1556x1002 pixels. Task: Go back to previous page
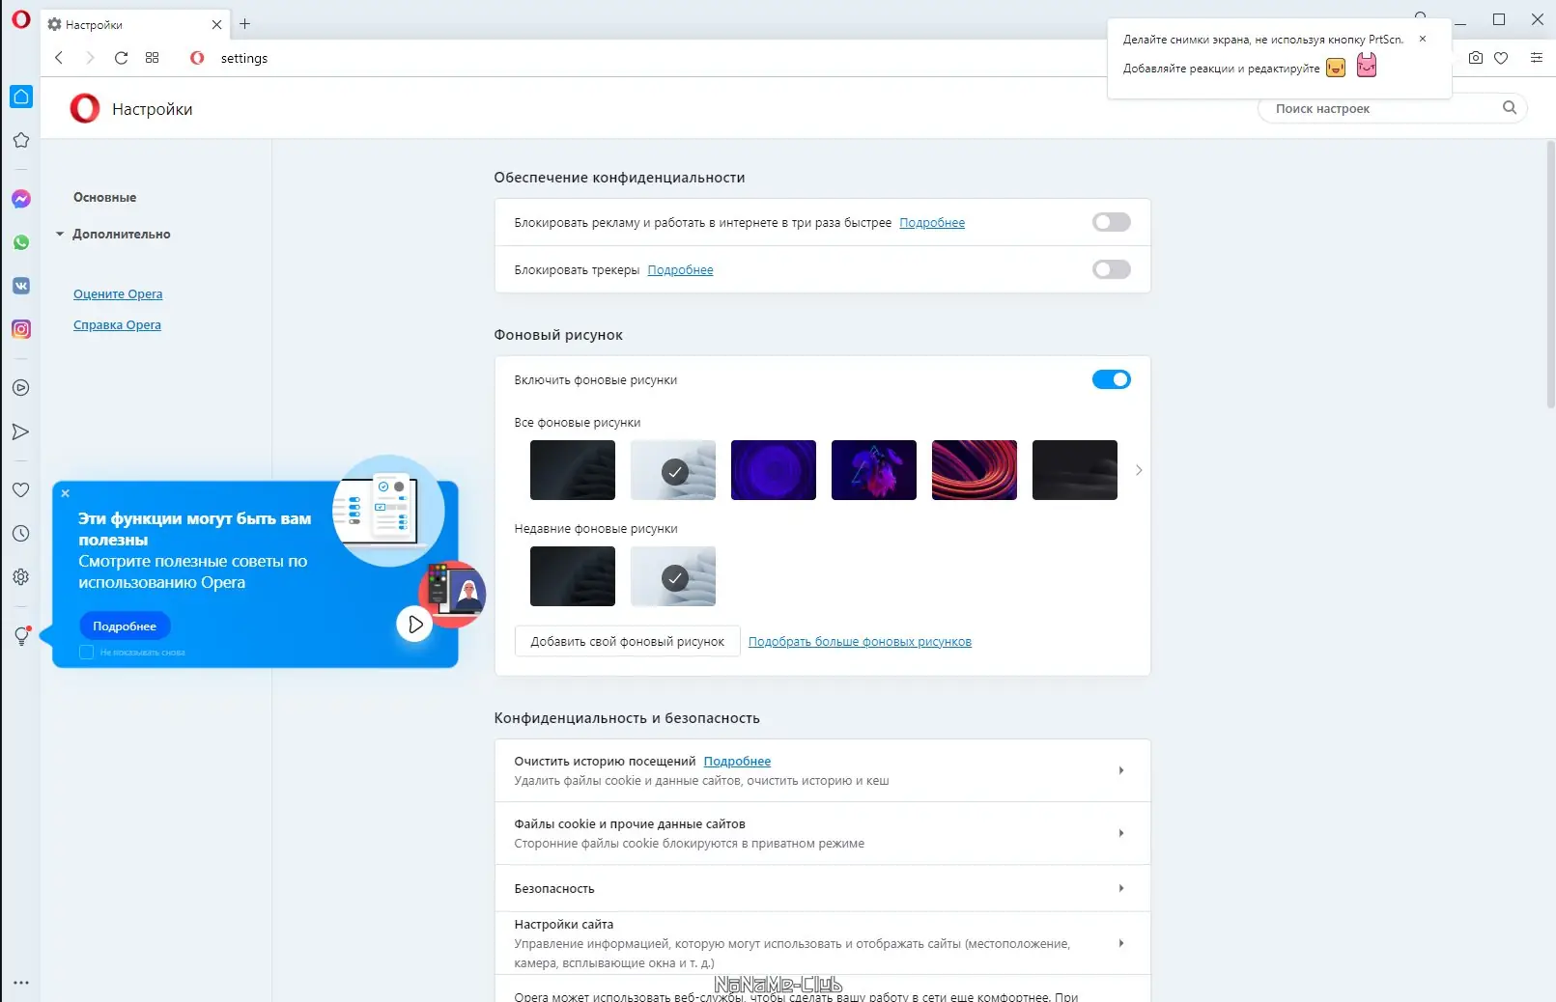[x=59, y=58]
